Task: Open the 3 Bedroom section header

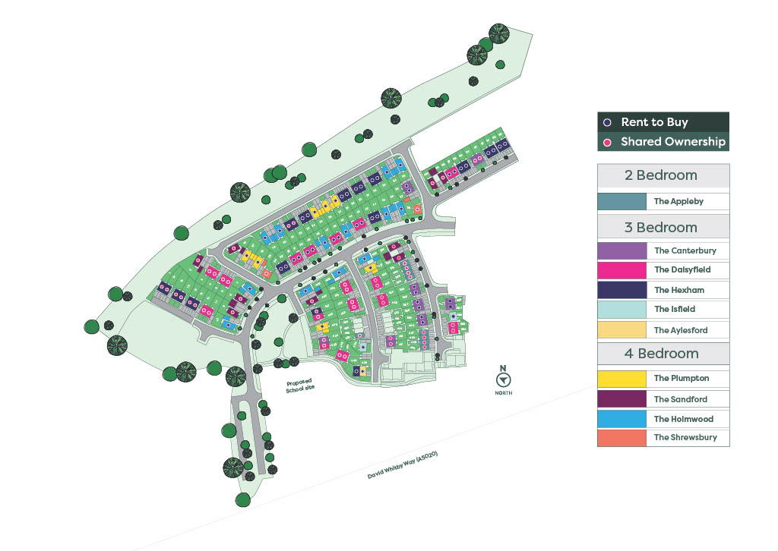Action: click(x=663, y=227)
